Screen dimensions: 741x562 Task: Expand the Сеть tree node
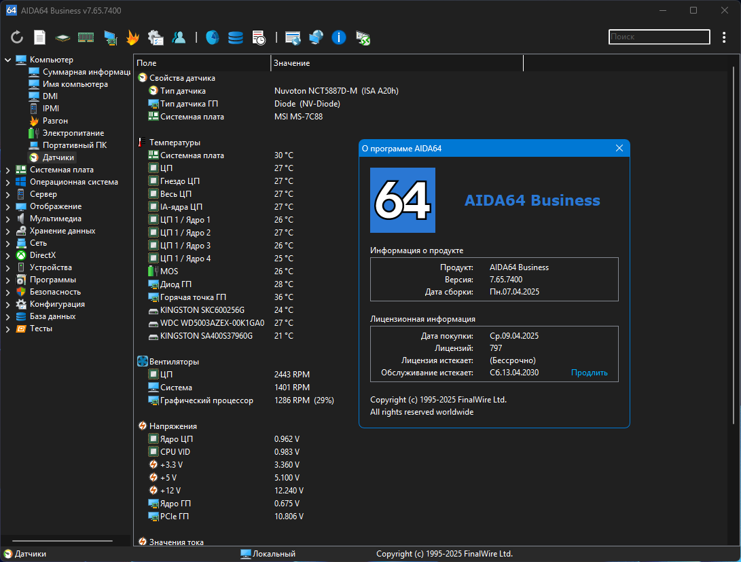click(x=8, y=244)
